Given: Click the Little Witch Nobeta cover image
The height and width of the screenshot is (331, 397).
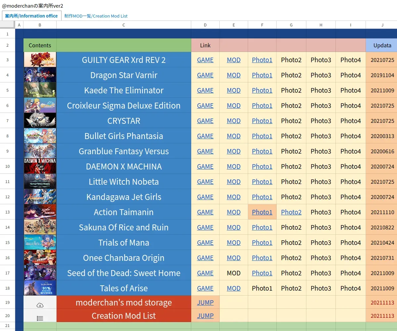Looking at the screenshot, I should coord(40,181).
